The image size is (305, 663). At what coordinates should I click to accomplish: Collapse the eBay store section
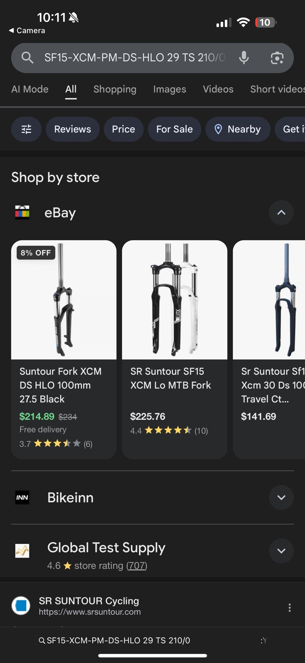click(x=281, y=212)
